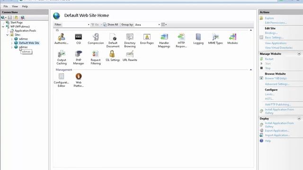The width and height of the screenshot is (303, 170).
Task: Click the folder icon in Connections toolbar
Action: point(16,17)
